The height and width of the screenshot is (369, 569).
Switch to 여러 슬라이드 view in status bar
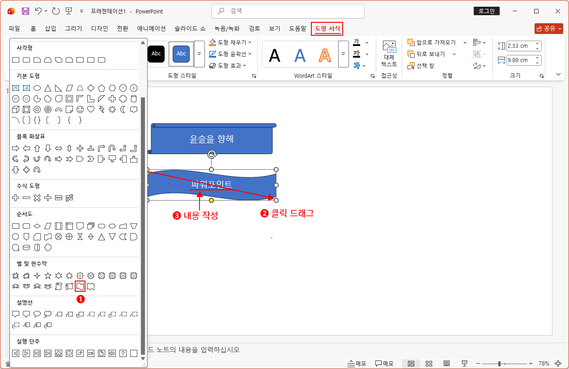(429, 363)
